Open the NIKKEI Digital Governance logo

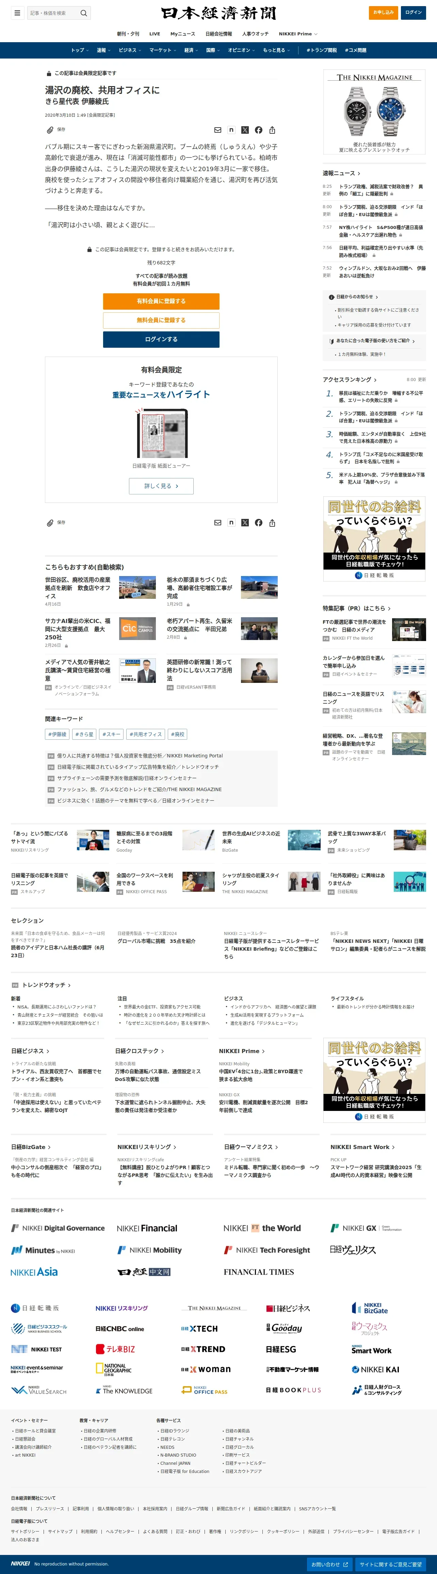coord(58,1228)
